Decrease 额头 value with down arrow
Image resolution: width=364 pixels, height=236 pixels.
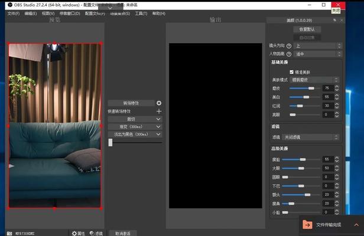pyautogui.click(x=337, y=196)
